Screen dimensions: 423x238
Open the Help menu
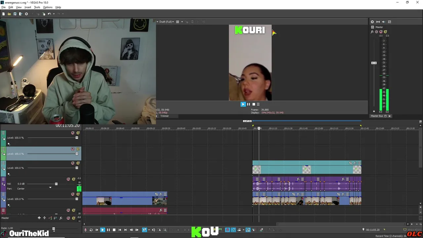(x=58, y=7)
